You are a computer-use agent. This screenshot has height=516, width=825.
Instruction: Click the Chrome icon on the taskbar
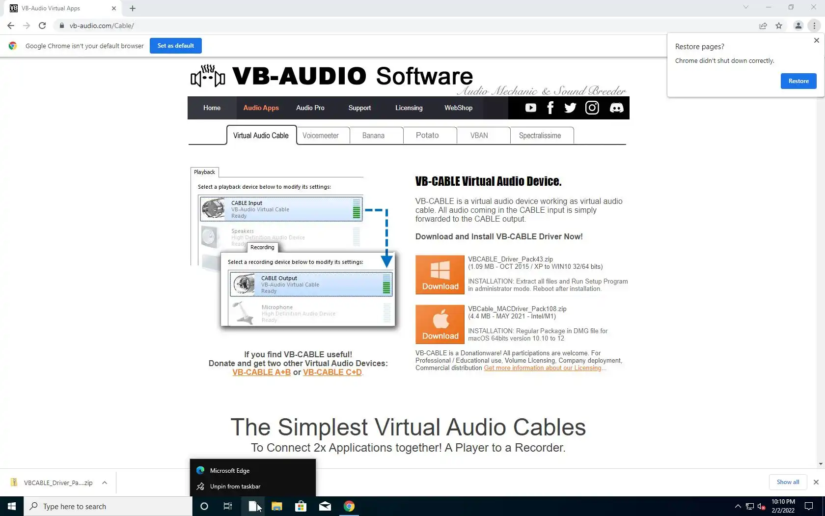tap(349, 506)
